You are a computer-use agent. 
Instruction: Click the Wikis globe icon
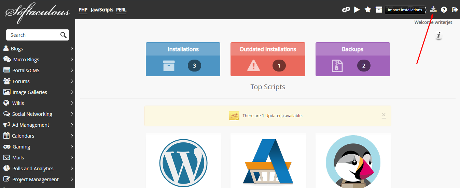coord(6,103)
